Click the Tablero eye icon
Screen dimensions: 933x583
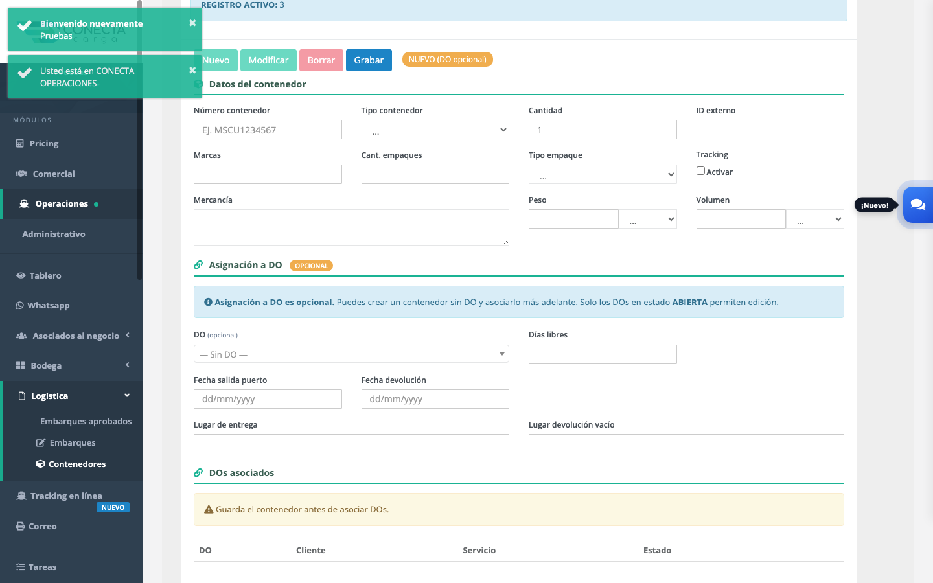pos(21,275)
